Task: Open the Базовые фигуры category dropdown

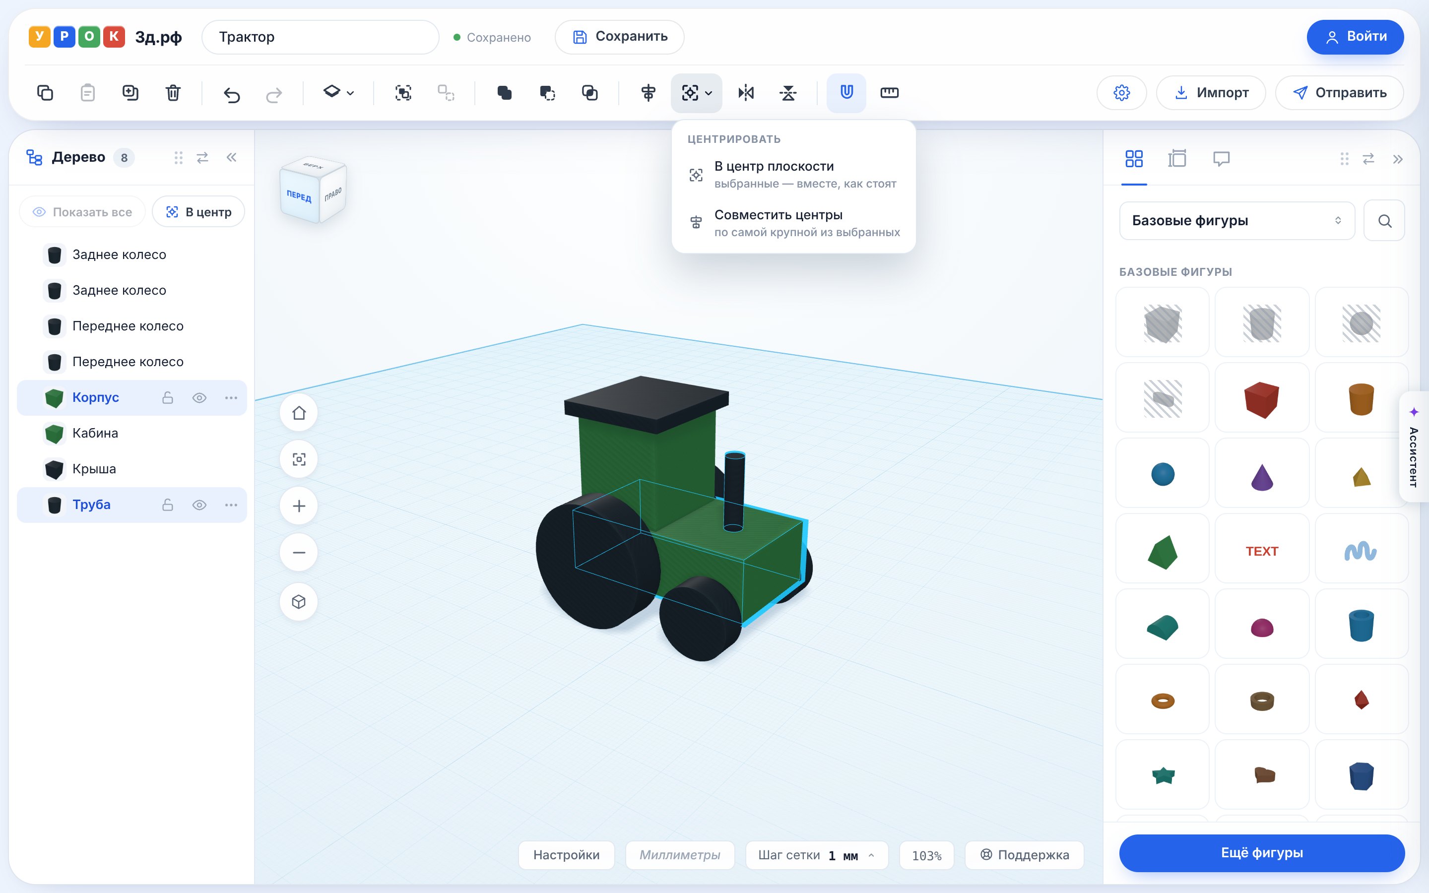Action: click(x=1236, y=221)
